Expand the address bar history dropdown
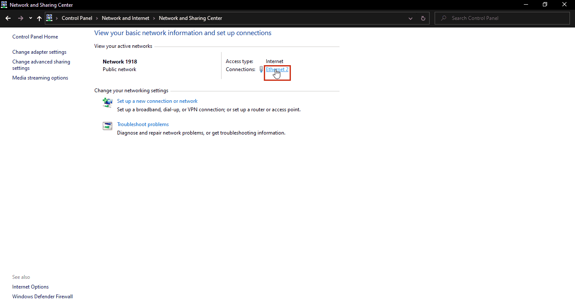The width and height of the screenshot is (575, 308). click(411, 18)
